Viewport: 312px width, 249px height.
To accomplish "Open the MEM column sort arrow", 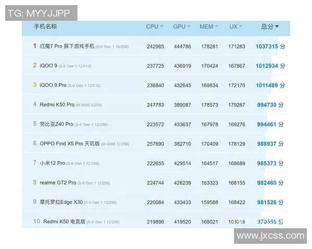I will click(216, 26).
